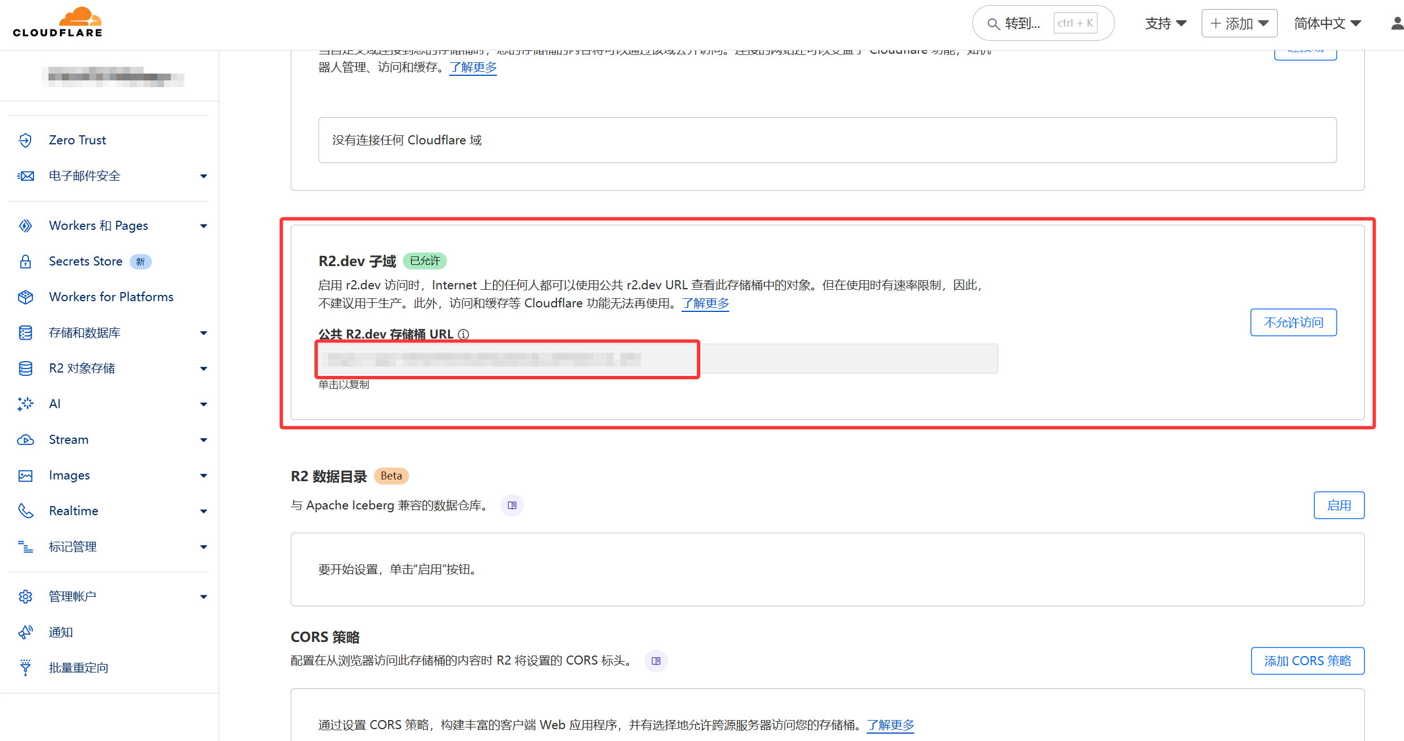Click the tag management icon

pos(25,546)
